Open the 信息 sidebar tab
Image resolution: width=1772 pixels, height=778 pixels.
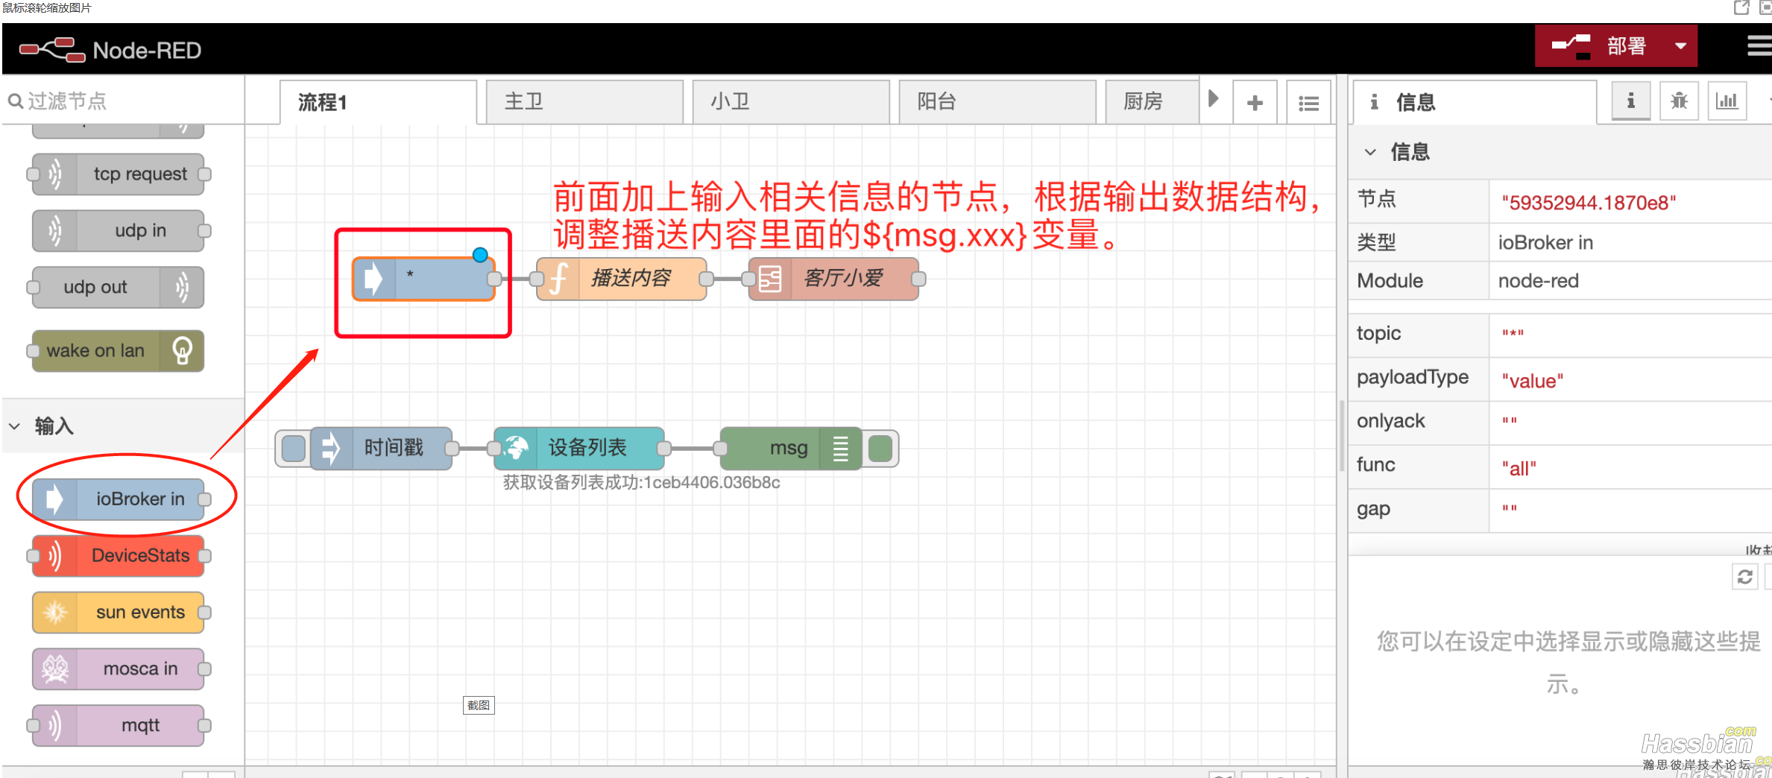click(x=1474, y=102)
